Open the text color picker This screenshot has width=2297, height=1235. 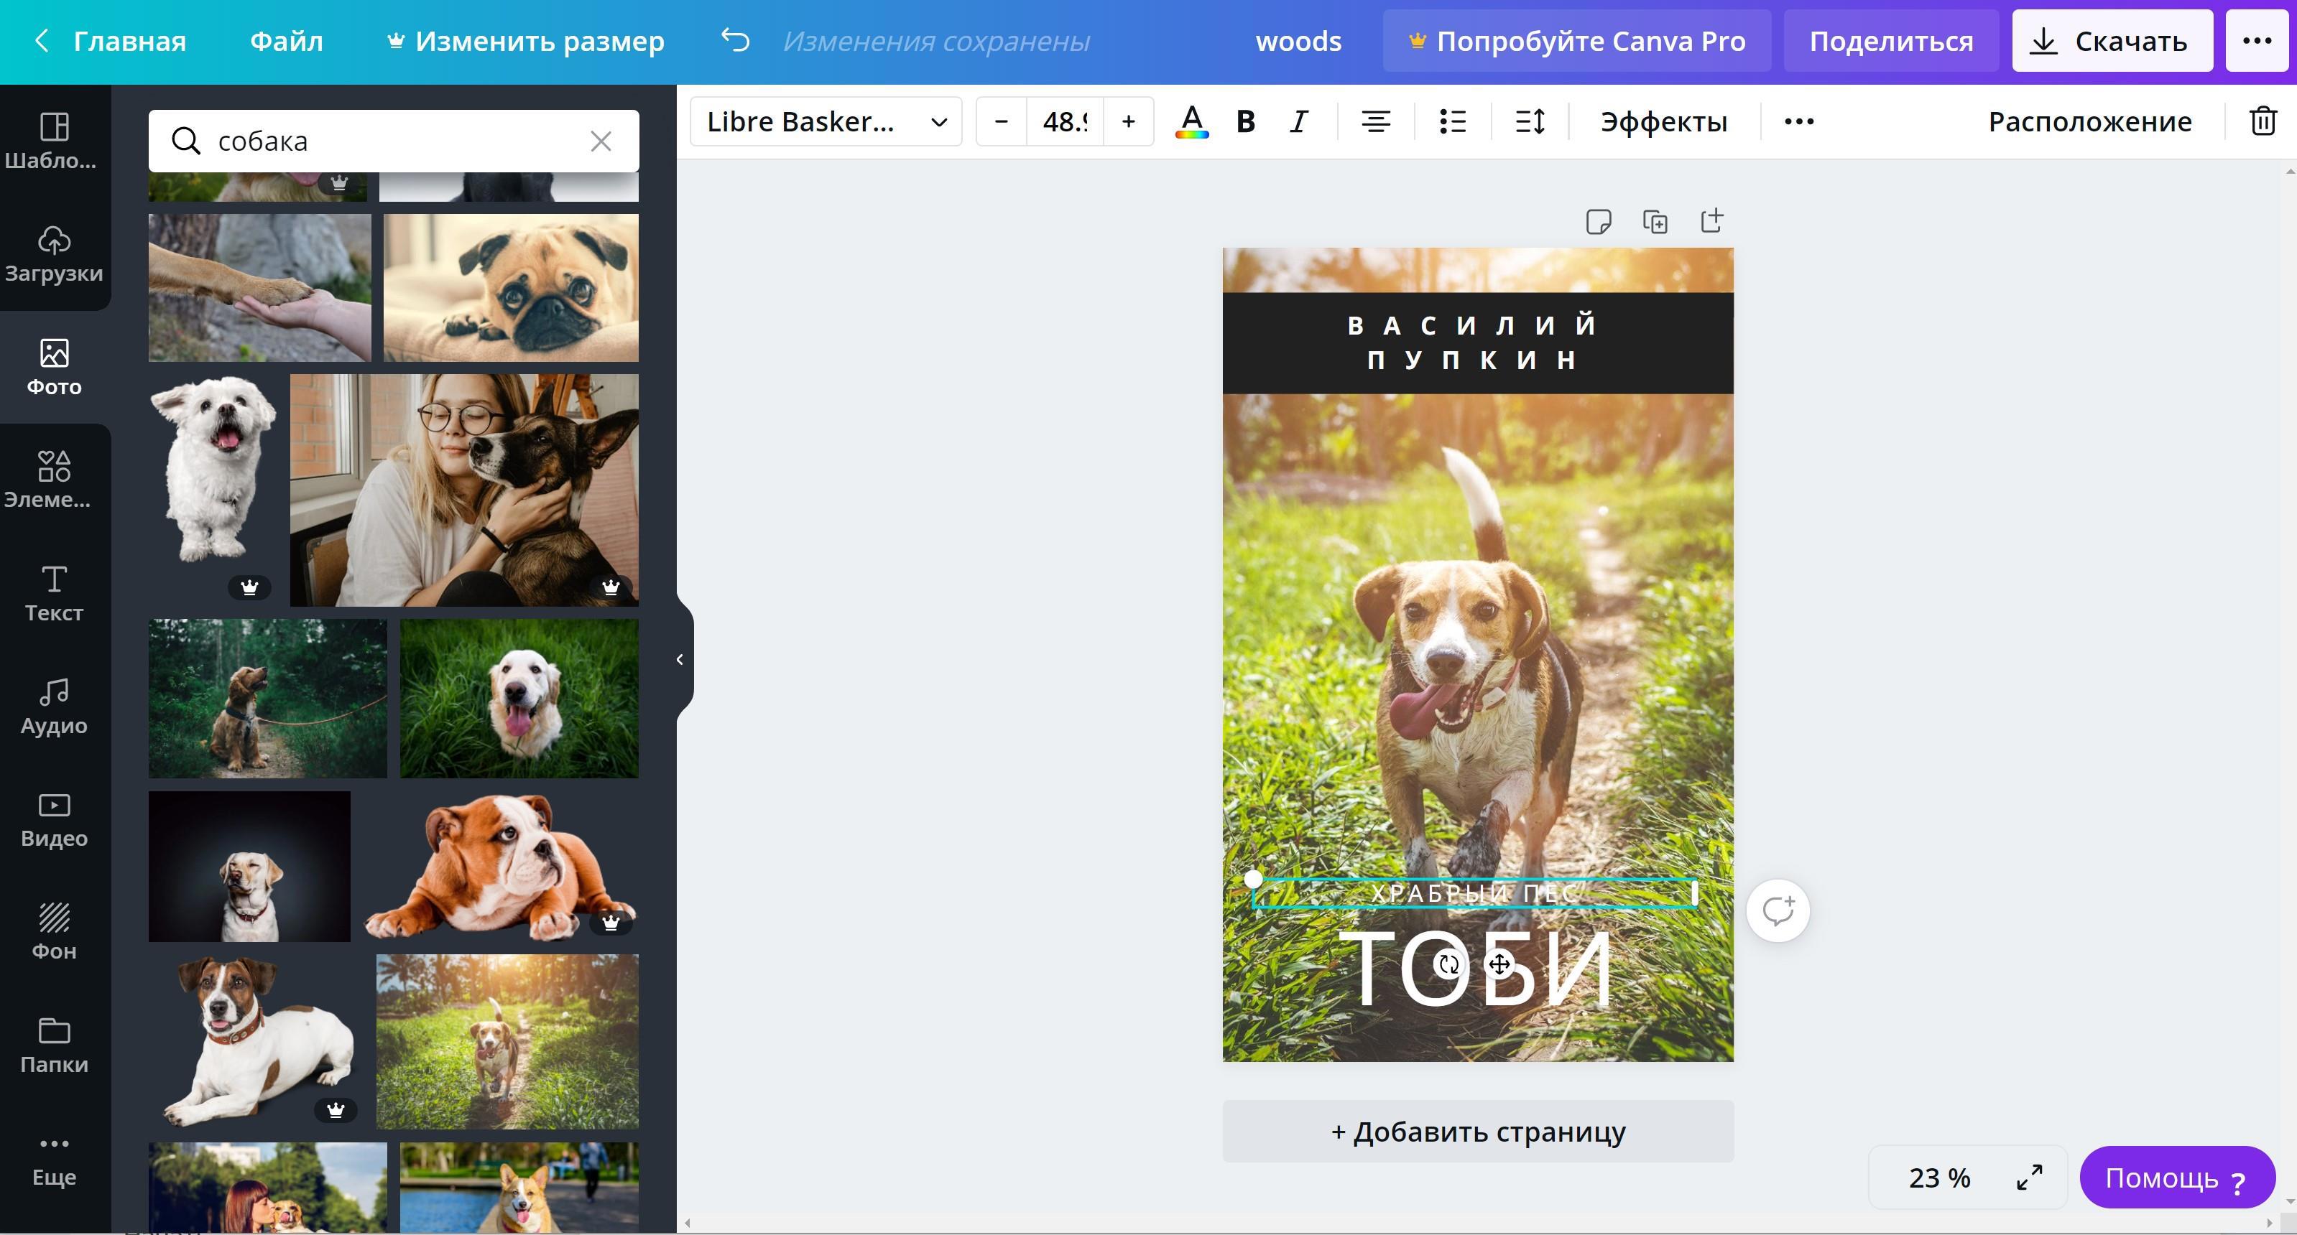tap(1191, 121)
